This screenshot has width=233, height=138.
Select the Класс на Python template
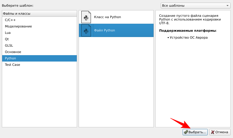pyautogui.click(x=107, y=17)
